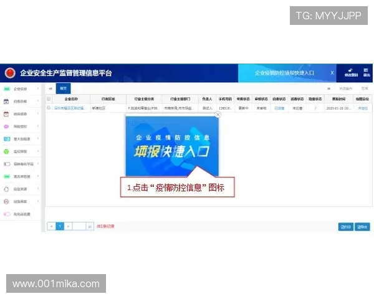Image resolution: width=374 pixels, height=299 pixels.
Task: Click the 行政区域 column header
Action: (108, 99)
